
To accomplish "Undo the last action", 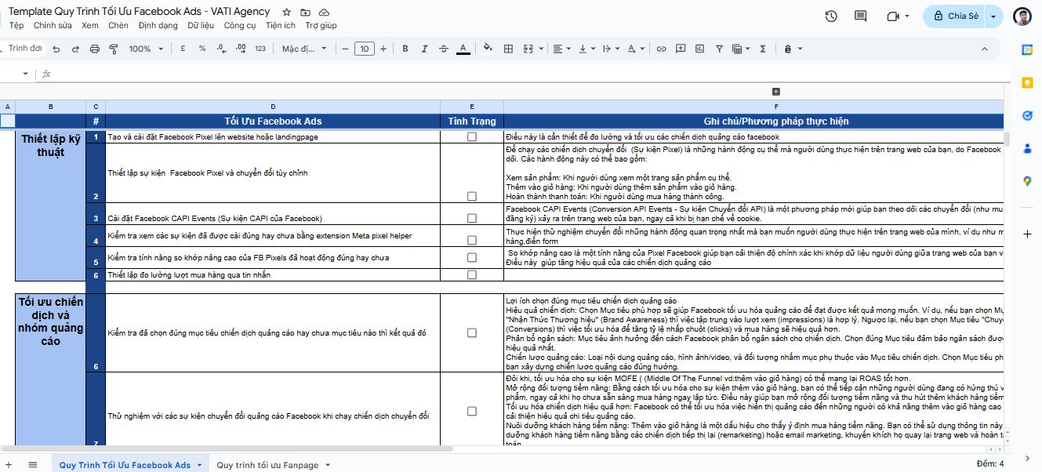I will (56, 49).
